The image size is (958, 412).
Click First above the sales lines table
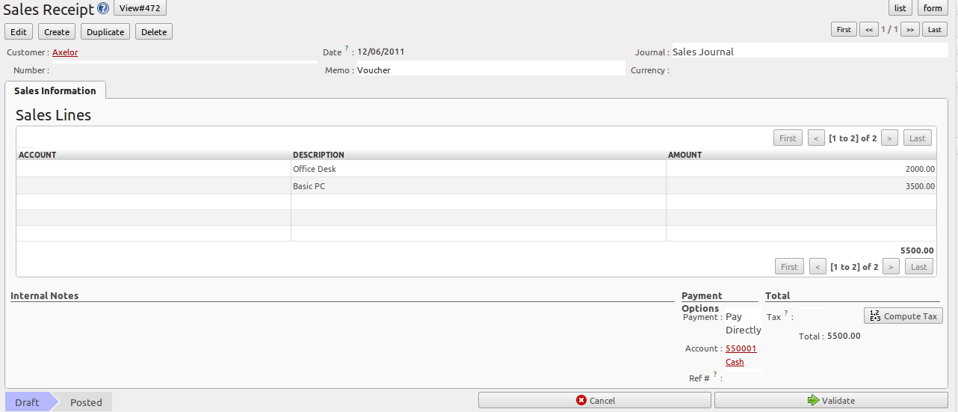[788, 138]
